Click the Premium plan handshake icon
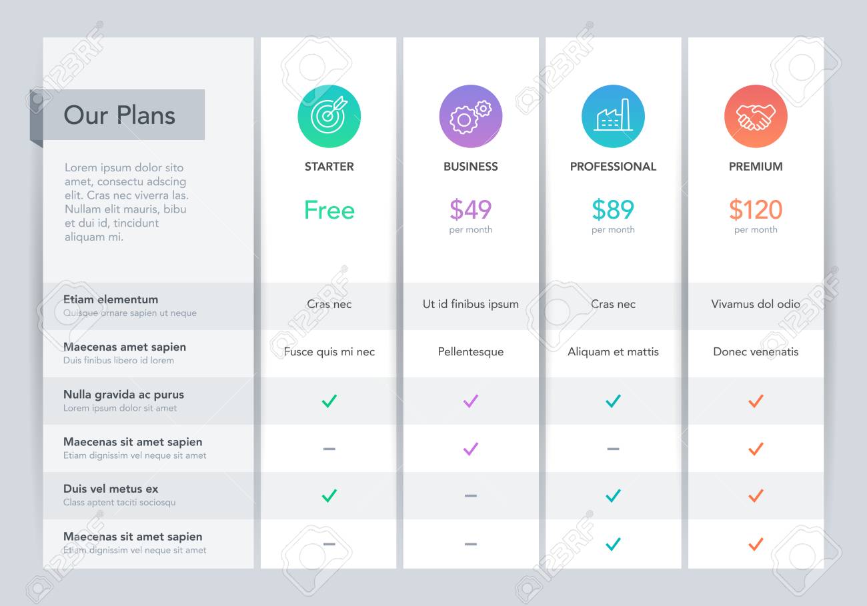Viewport: 867px width, 606px height. 756,117
